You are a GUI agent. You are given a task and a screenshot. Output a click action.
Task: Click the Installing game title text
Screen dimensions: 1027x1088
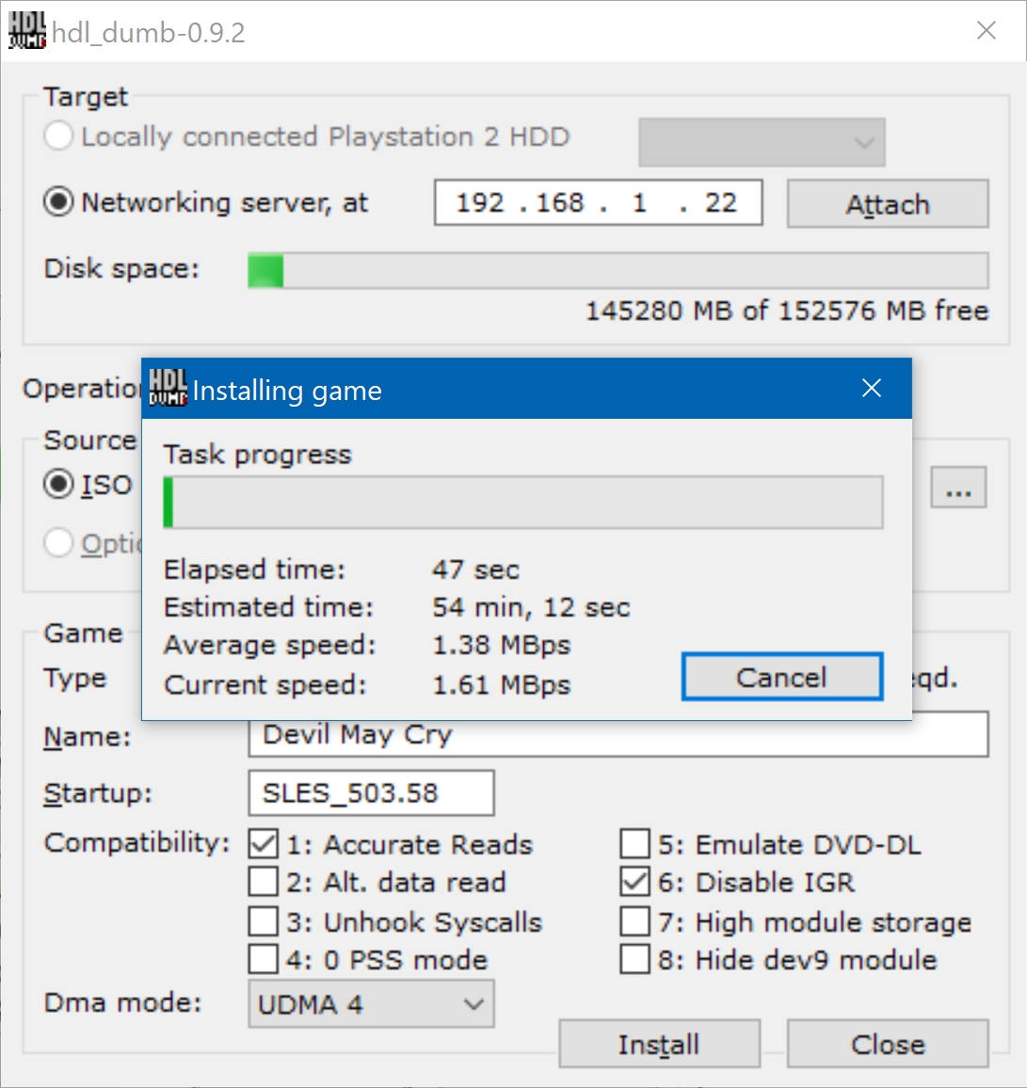pyautogui.click(x=287, y=391)
